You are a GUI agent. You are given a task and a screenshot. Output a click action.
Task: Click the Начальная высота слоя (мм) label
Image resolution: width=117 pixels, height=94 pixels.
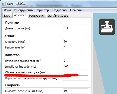(23, 61)
